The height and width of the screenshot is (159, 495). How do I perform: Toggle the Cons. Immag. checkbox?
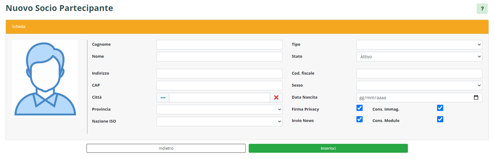[x=440, y=108]
